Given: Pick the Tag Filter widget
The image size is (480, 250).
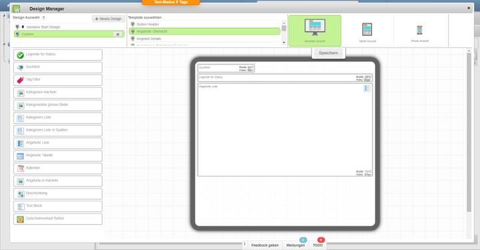Looking at the screenshot, I should [58, 80].
